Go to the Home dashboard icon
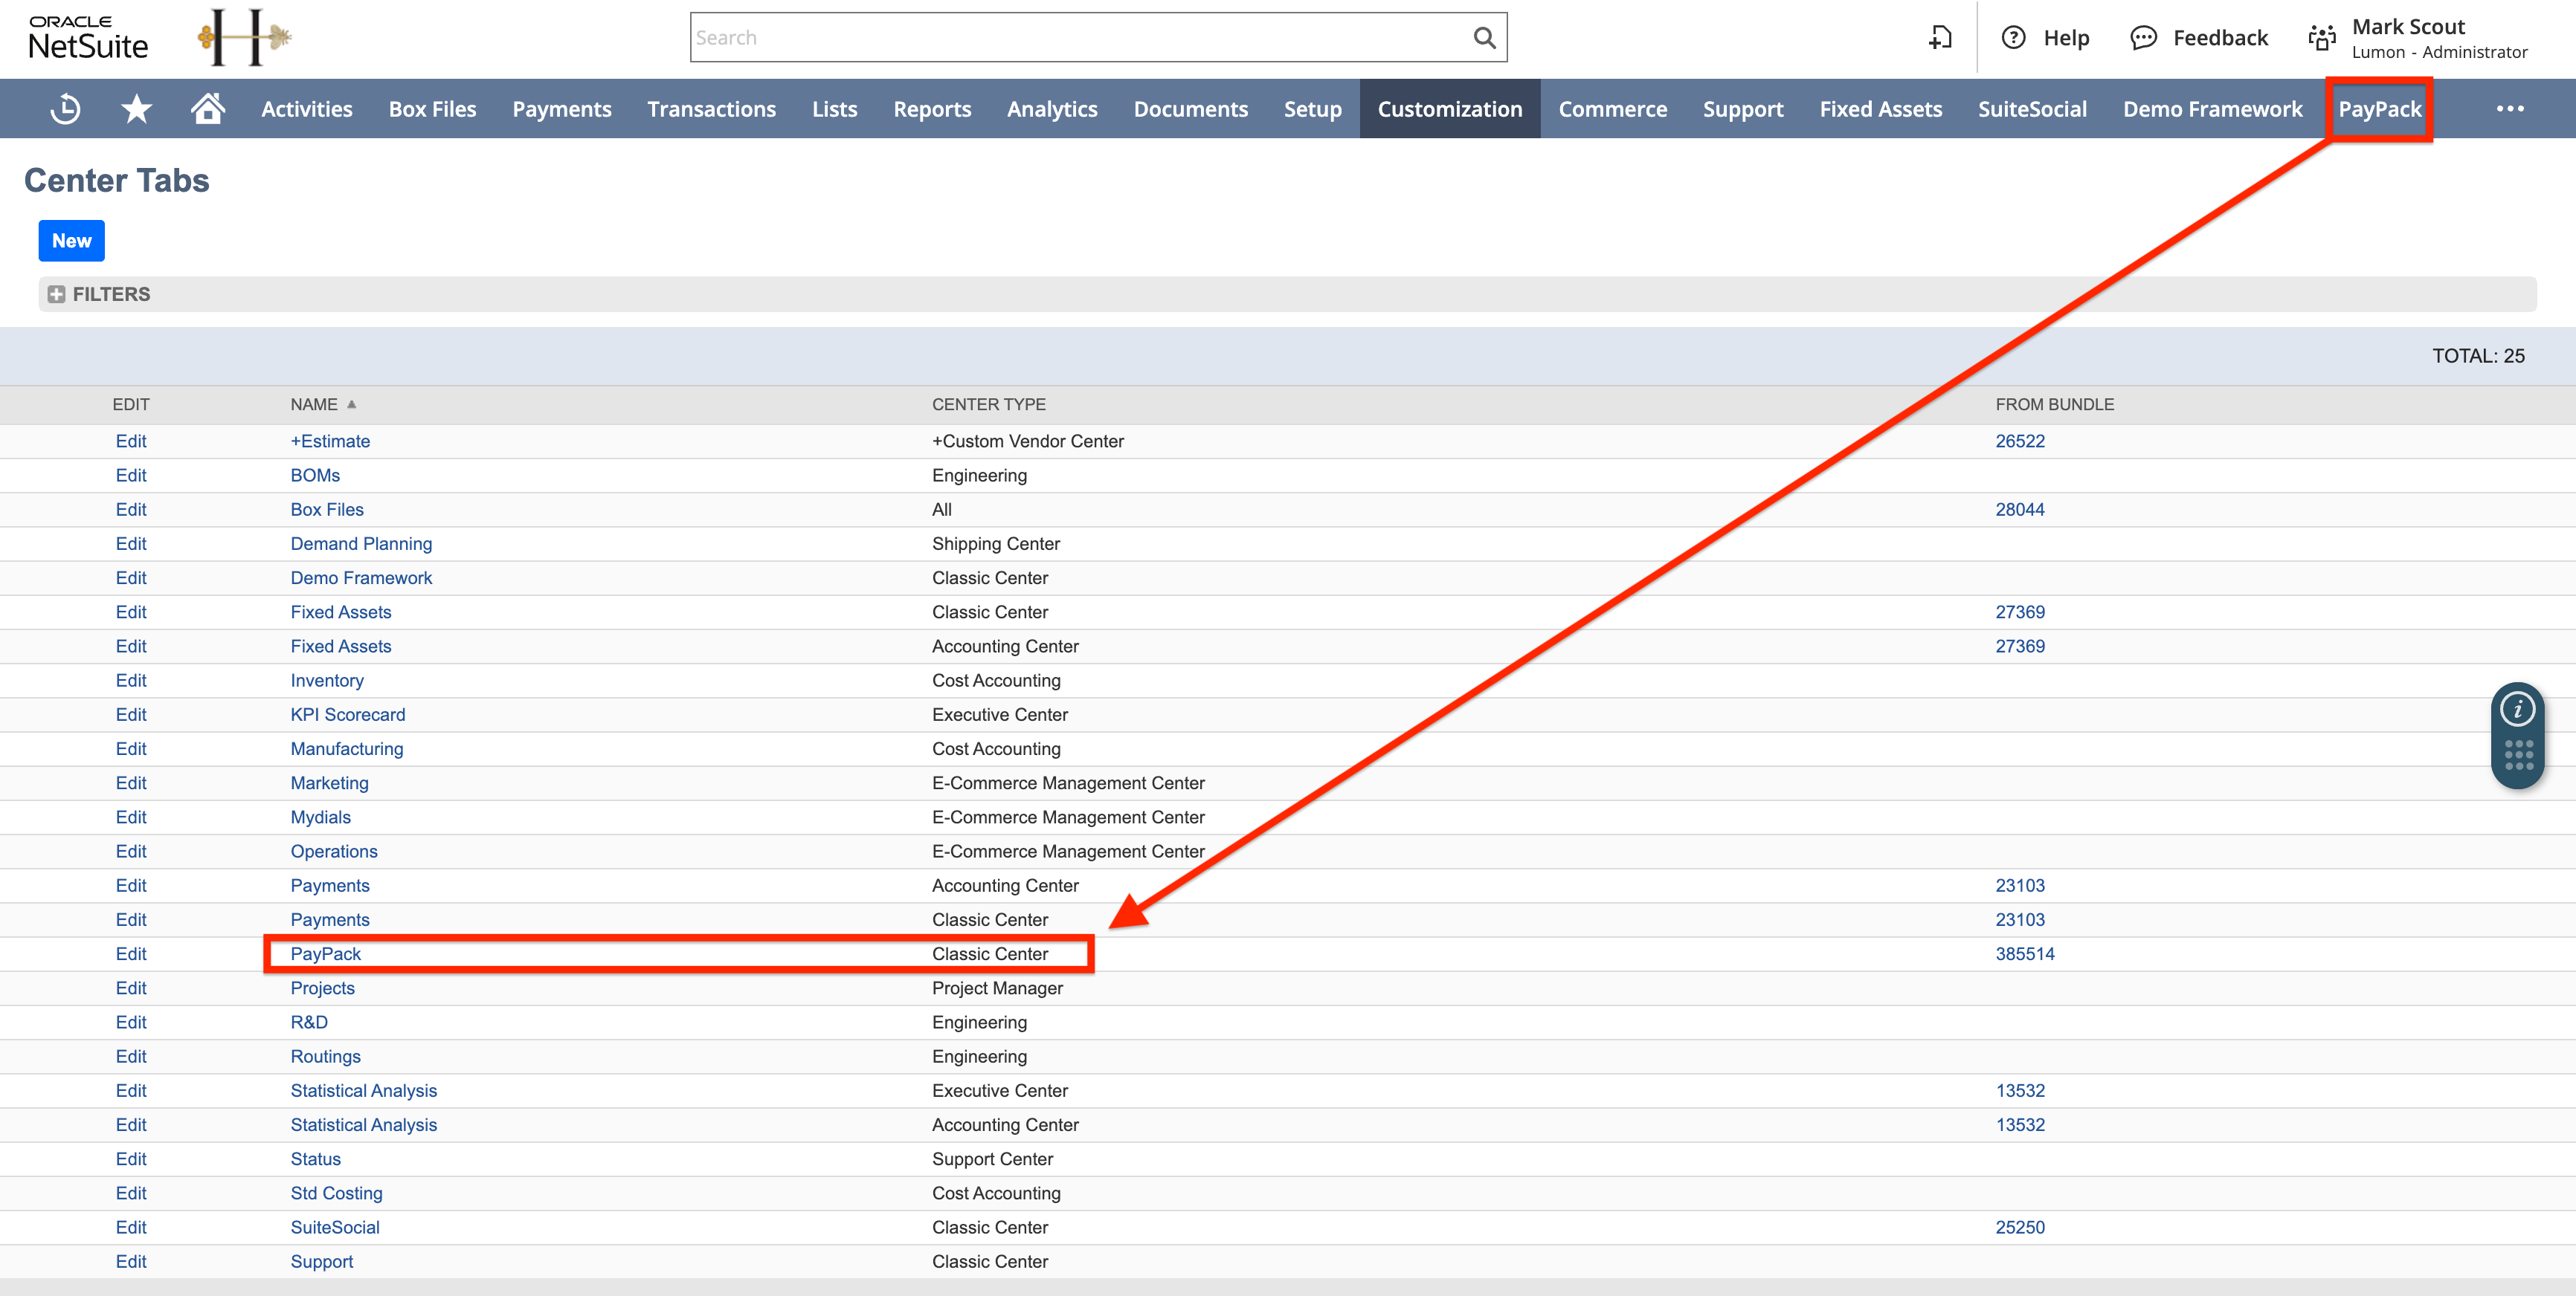 point(208,109)
